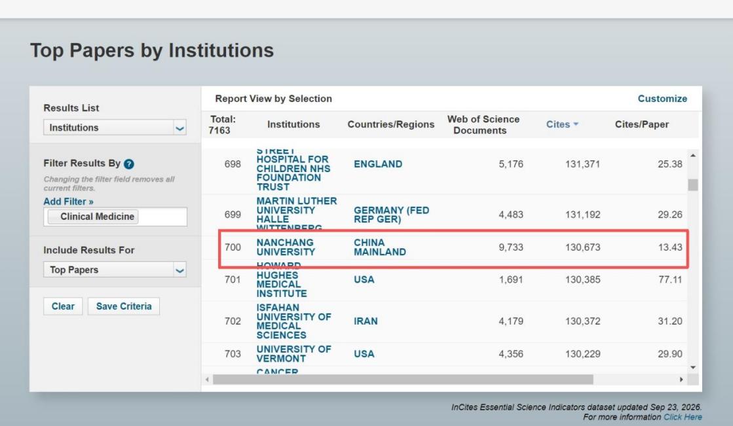Viewport: 733px width, 426px height.
Task: Select the 13.43 cites per paper value
Action: coord(670,247)
